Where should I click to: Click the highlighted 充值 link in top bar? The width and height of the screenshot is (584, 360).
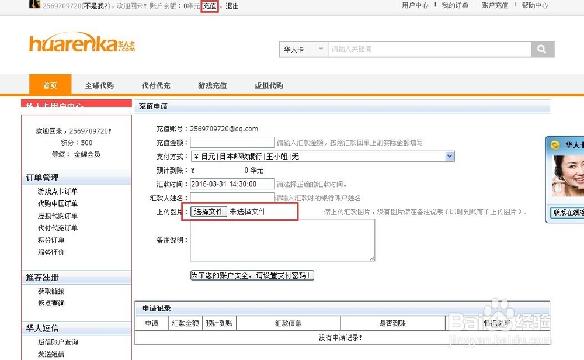[x=209, y=6]
